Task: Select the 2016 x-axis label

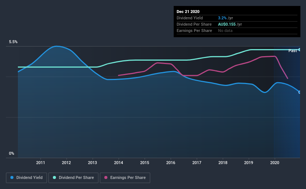Action: (x=171, y=163)
